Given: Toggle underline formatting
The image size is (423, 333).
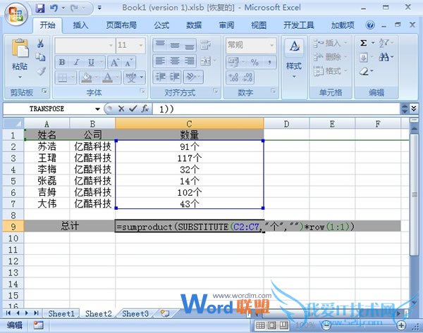Looking at the screenshot, I should tap(91, 62).
